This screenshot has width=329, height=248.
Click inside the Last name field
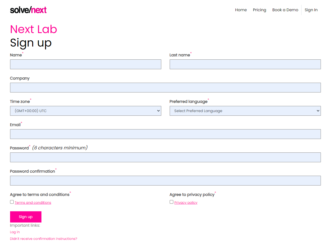coord(245,64)
